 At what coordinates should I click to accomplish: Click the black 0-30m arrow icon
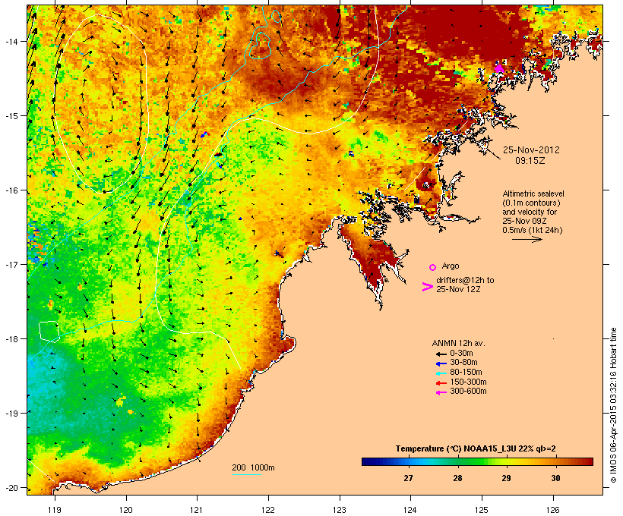pyautogui.click(x=441, y=354)
